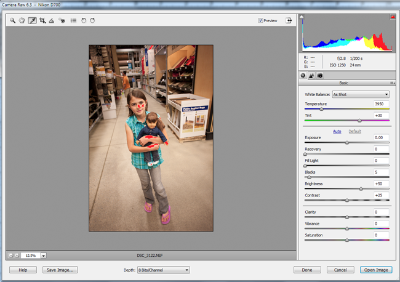This screenshot has height=282, width=400.
Task: Select the White Balance eyedropper tool
Action: click(32, 20)
